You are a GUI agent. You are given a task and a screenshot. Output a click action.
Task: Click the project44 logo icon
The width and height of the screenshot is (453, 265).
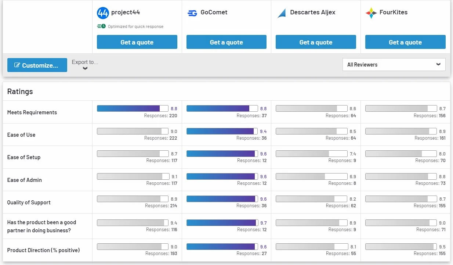click(x=103, y=13)
